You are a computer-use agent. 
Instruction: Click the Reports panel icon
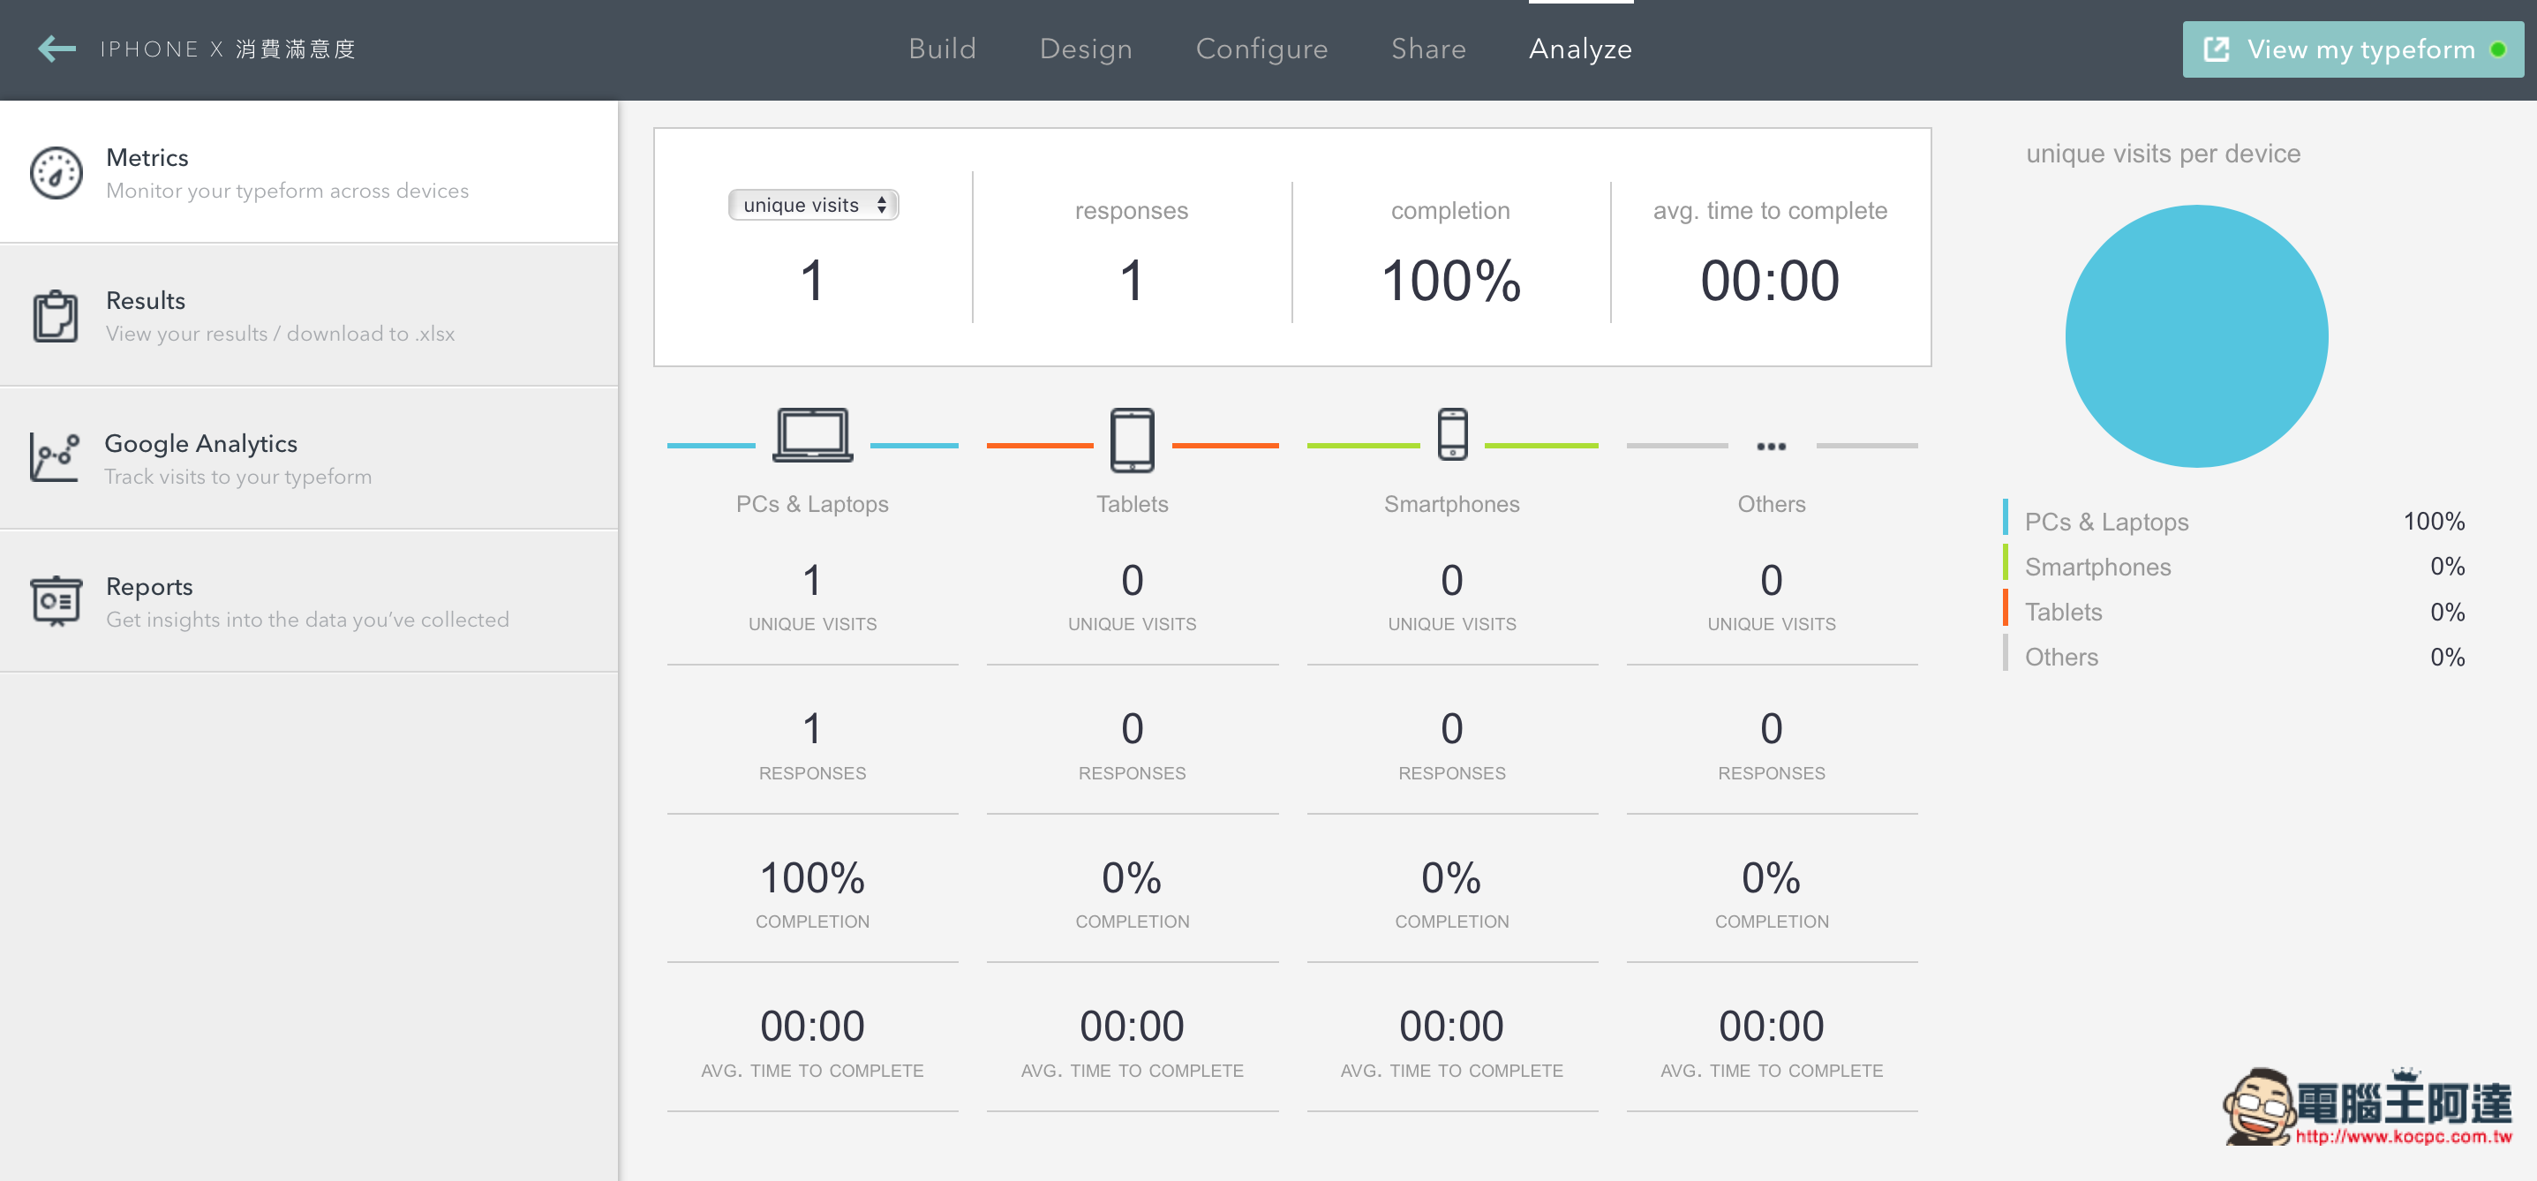point(55,600)
